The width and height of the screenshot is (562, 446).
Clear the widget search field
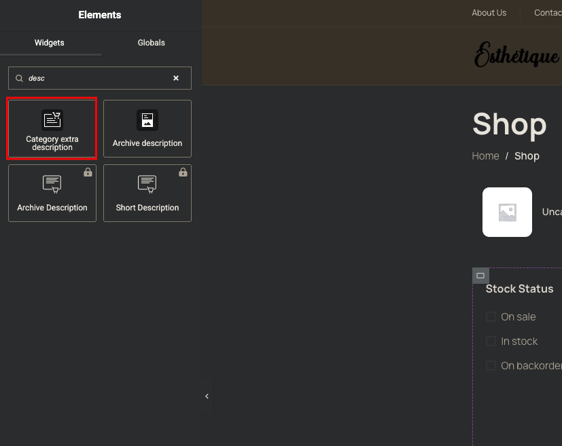pyautogui.click(x=176, y=78)
